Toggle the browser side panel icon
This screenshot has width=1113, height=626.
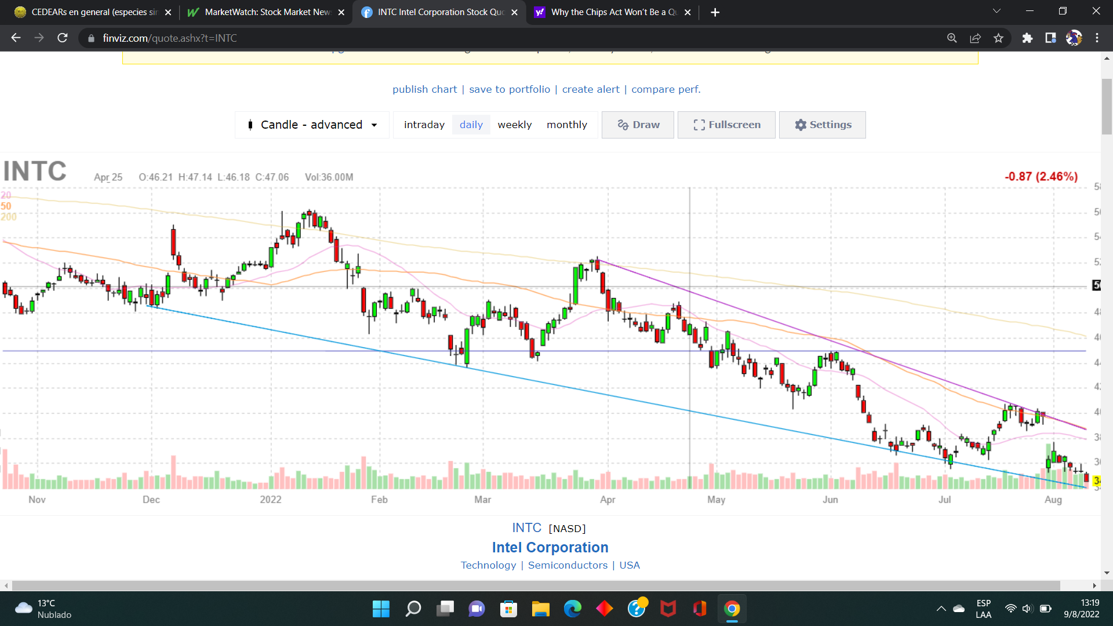pyautogui.click(x=1050, y=38)
